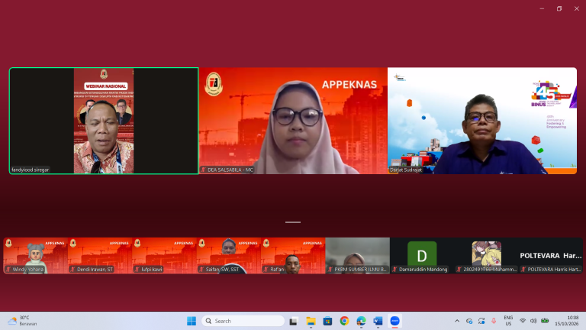Screen dimensions: 586x330
Task: Click muted mic icon beside Saifan, SW, SST
Action: (201, 270)
